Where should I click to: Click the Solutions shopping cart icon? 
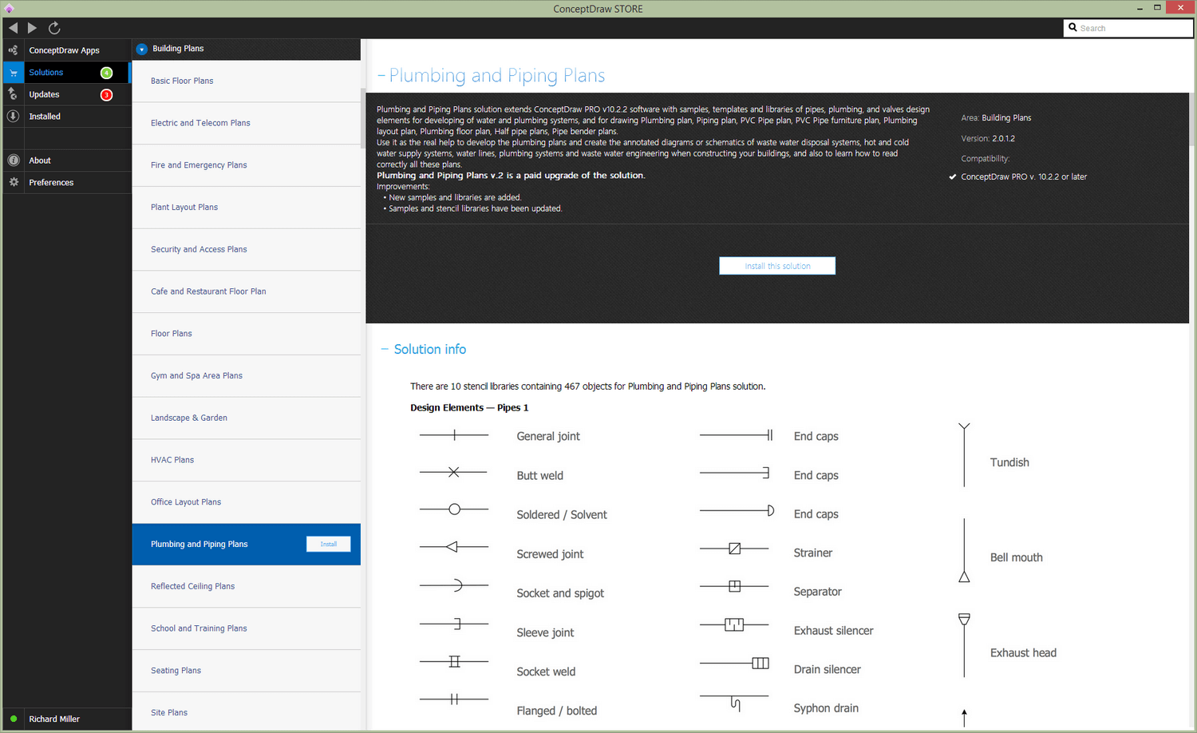pos(13,73)
